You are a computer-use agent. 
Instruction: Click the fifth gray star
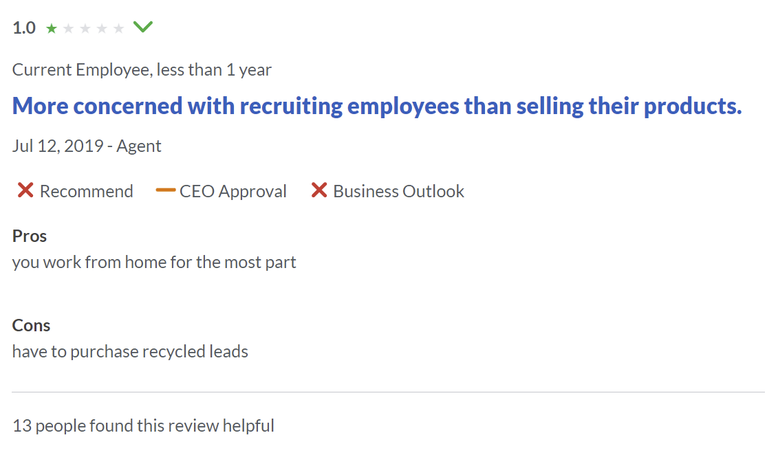(119, 29)
